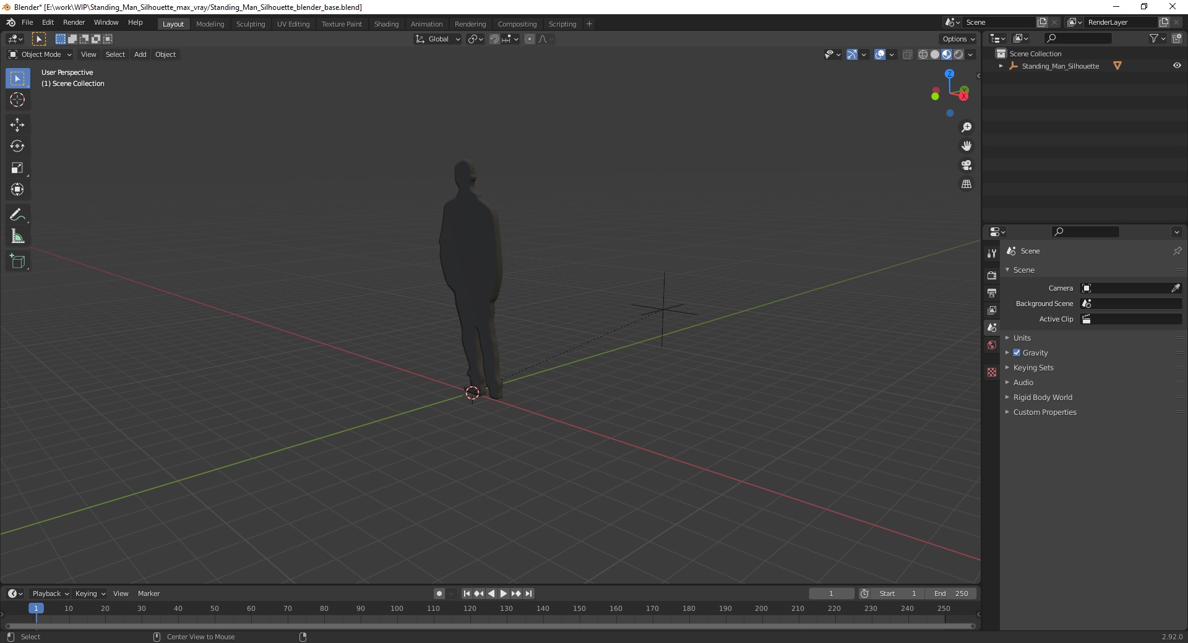
Task: Open viewport Options dropdown
Action: (958, 39)
